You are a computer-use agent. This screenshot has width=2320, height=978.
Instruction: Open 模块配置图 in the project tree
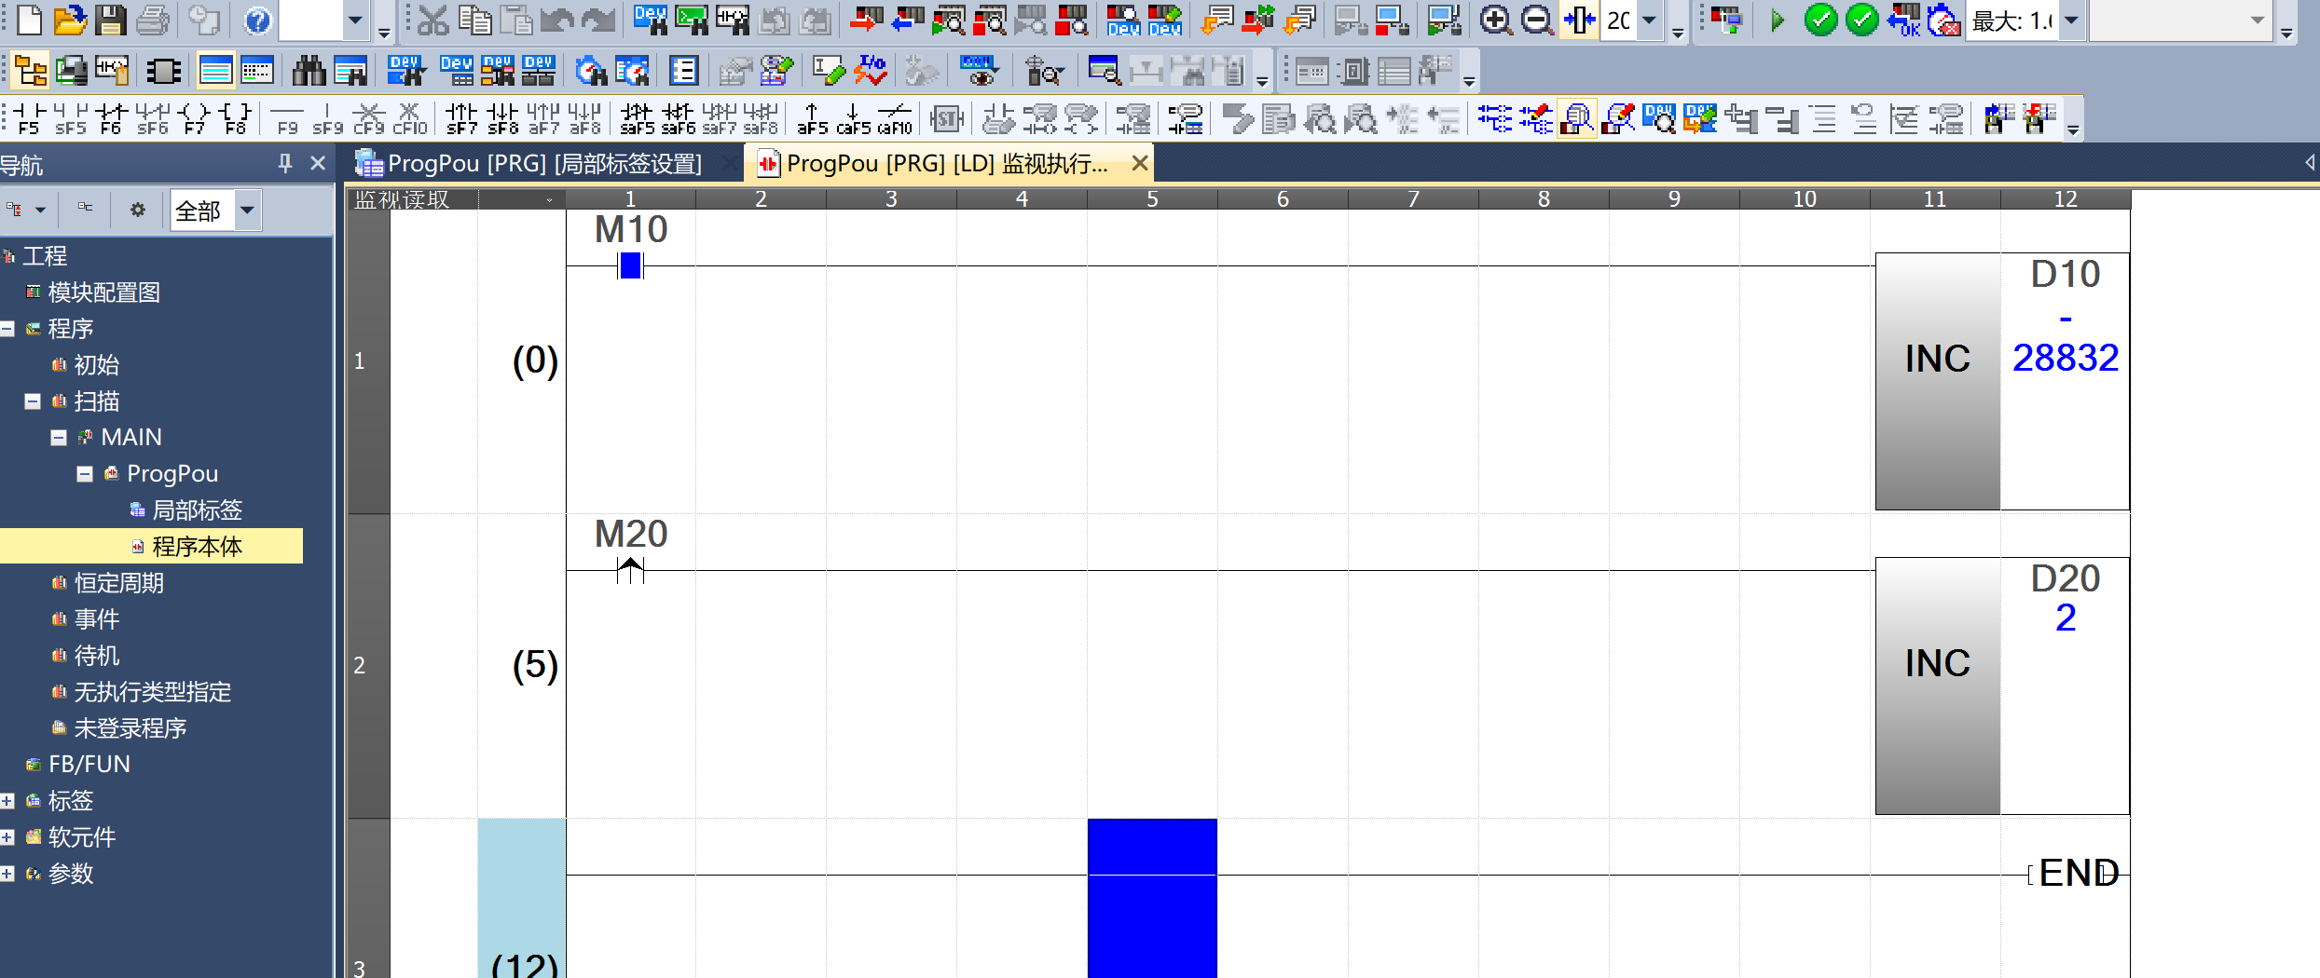tap(103, 292)
